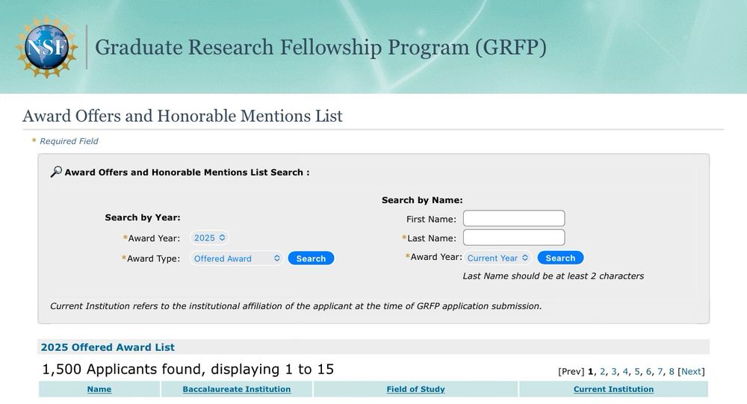
Task: Go to results page 3
Action: coord(613,372)
